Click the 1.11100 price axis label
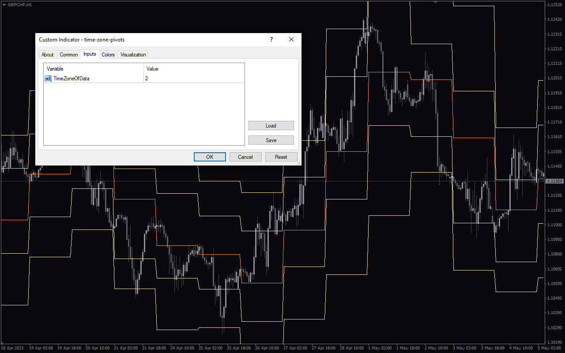 pyautogui.click(x=554, y=210)
